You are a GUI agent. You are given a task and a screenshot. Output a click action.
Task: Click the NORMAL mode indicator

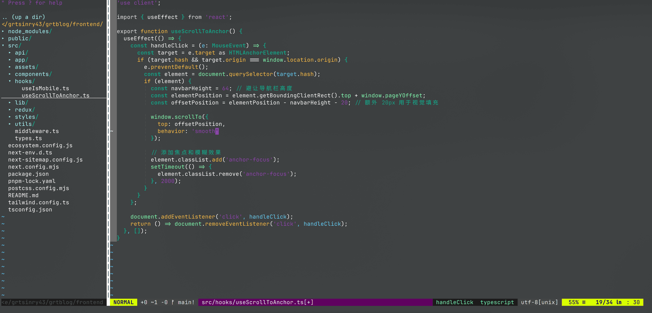click(123, 302)
